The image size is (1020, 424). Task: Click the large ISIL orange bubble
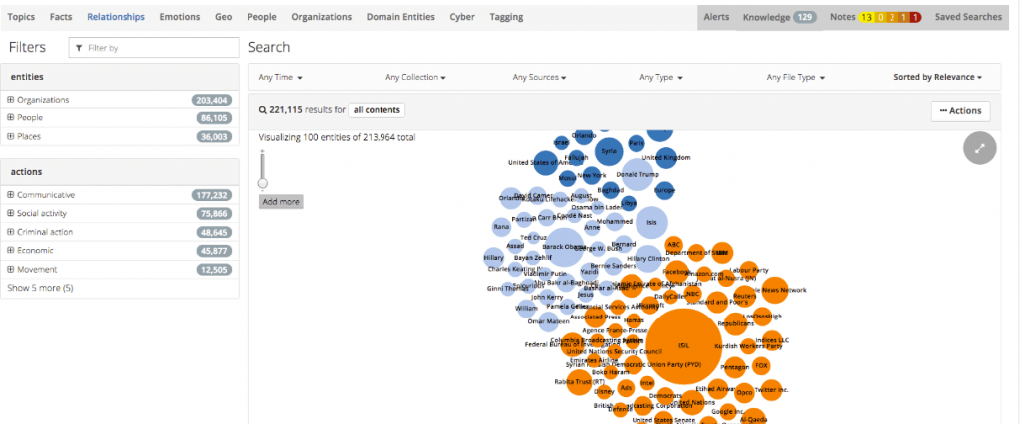(x=683, y=346)
